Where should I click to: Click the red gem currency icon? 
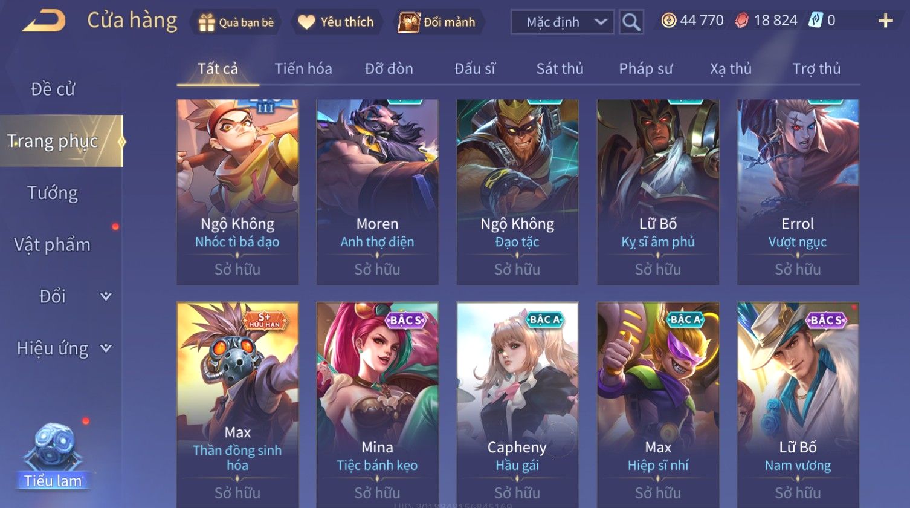(741, 21)
